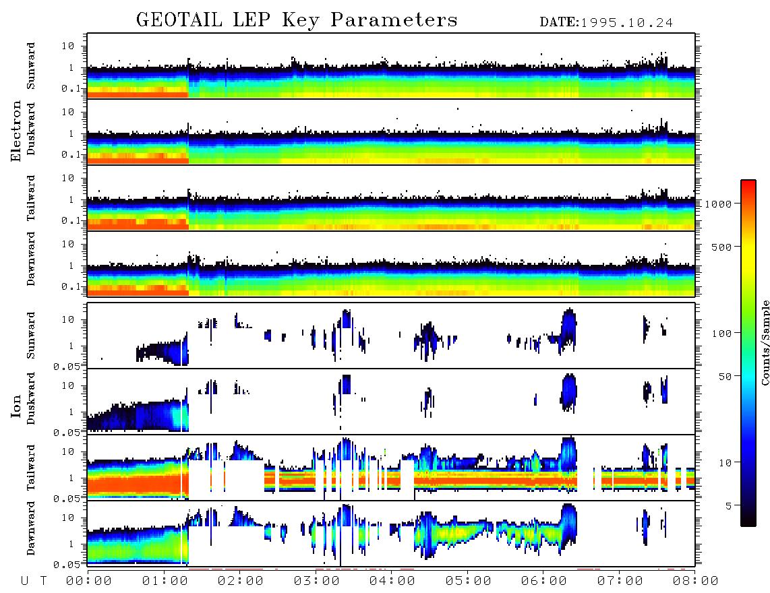Select the Electron Dawnward axis label
This screenshot has height=593, width=770.
[31, 259]
